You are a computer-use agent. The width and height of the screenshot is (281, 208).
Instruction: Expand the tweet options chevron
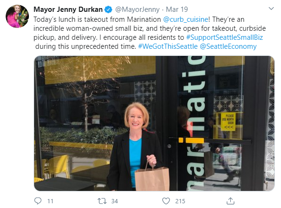(x=271, y=9)
